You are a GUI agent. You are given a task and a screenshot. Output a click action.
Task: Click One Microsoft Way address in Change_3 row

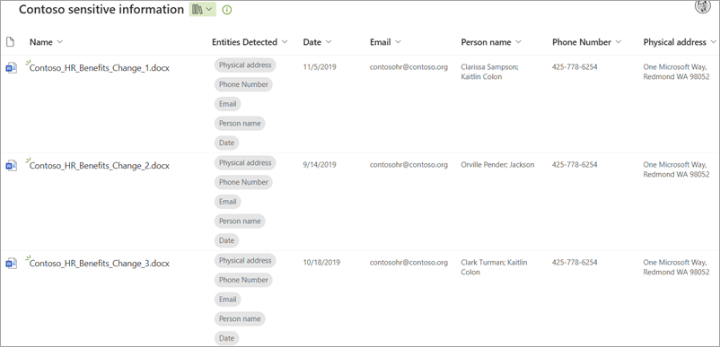(x=676, y=267)
